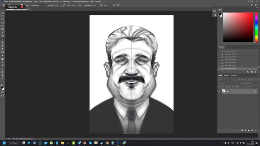260x146 pixels.
Task: Open the flow value dropdown in options bar
Action: [x=74, y=5]
